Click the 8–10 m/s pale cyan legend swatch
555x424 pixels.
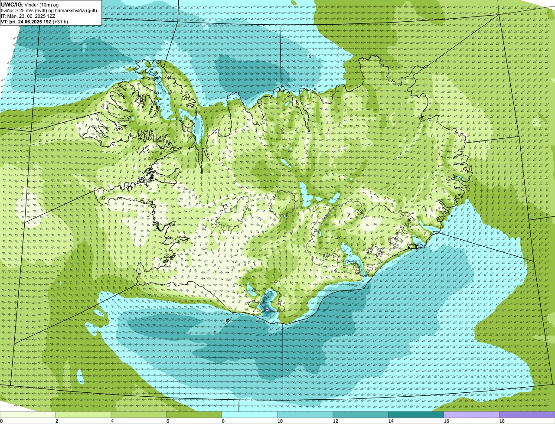250,415
